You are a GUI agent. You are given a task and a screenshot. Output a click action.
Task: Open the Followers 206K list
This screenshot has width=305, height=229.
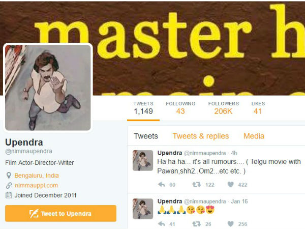224,108
